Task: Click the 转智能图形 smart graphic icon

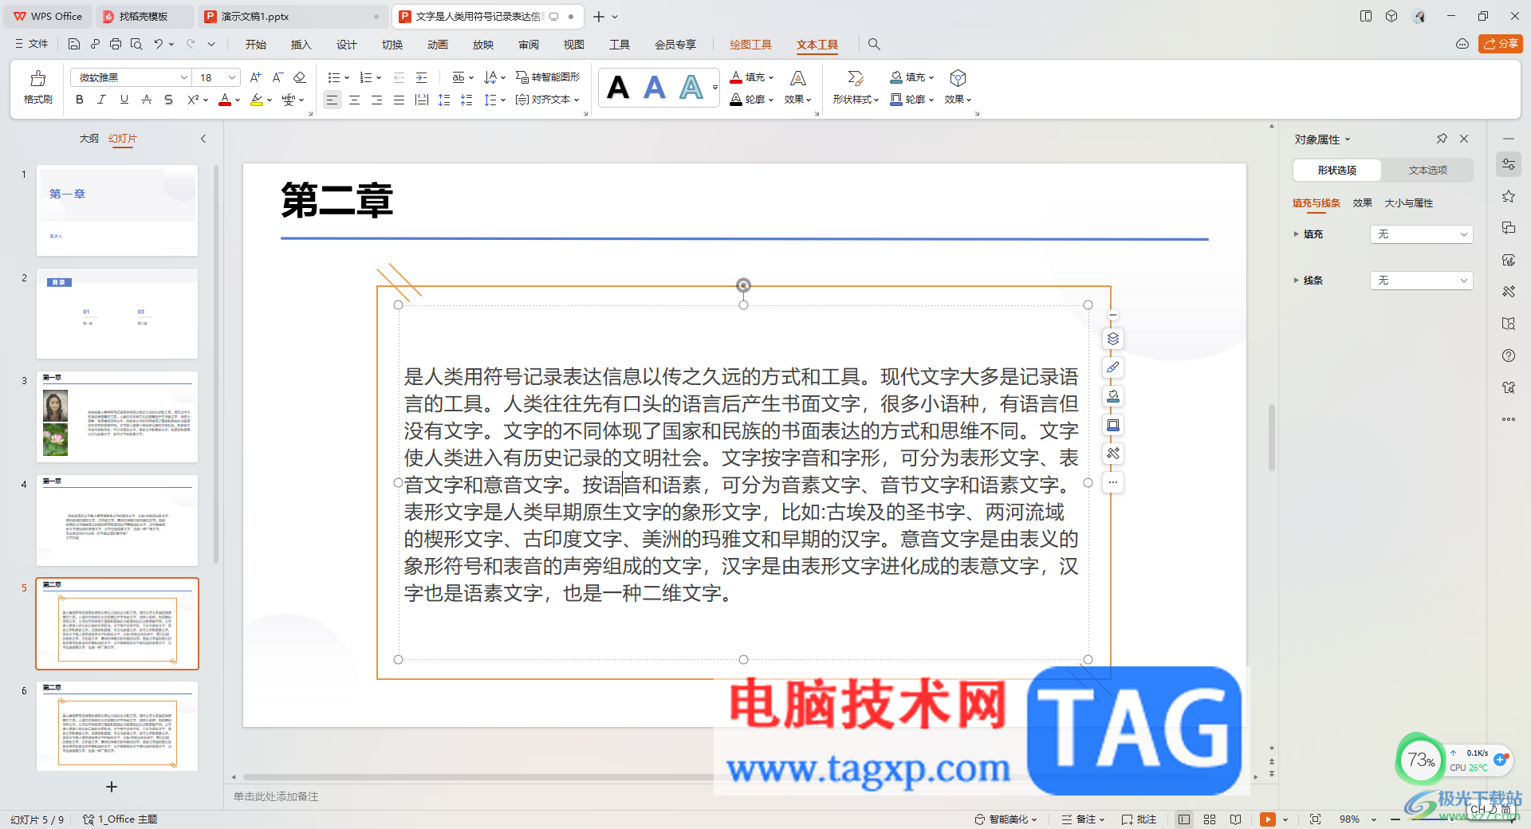Action: [x=548, y=77]
